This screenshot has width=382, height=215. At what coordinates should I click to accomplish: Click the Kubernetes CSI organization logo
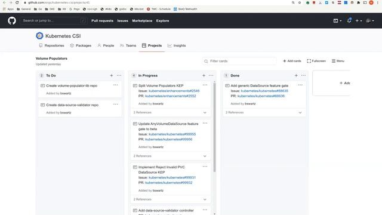click(x=39, y=36)
